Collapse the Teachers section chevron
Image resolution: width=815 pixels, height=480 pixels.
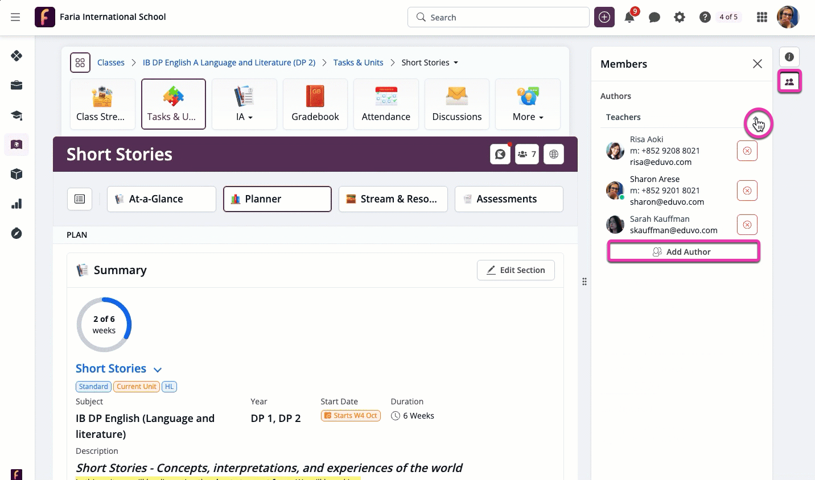pos(758,122)
